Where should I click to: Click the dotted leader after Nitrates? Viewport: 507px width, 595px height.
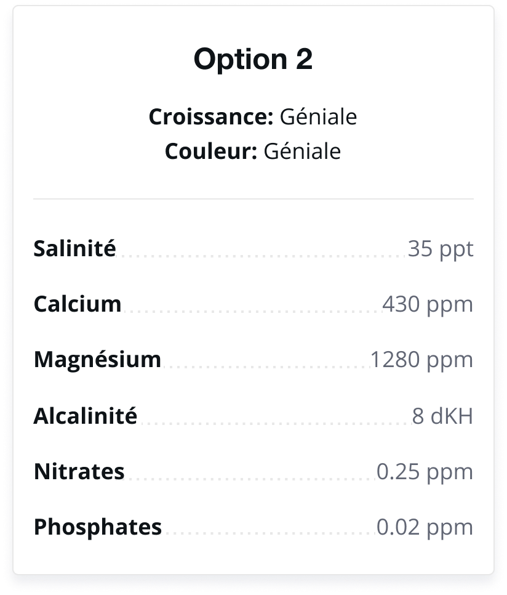click(x=250, y=479)
